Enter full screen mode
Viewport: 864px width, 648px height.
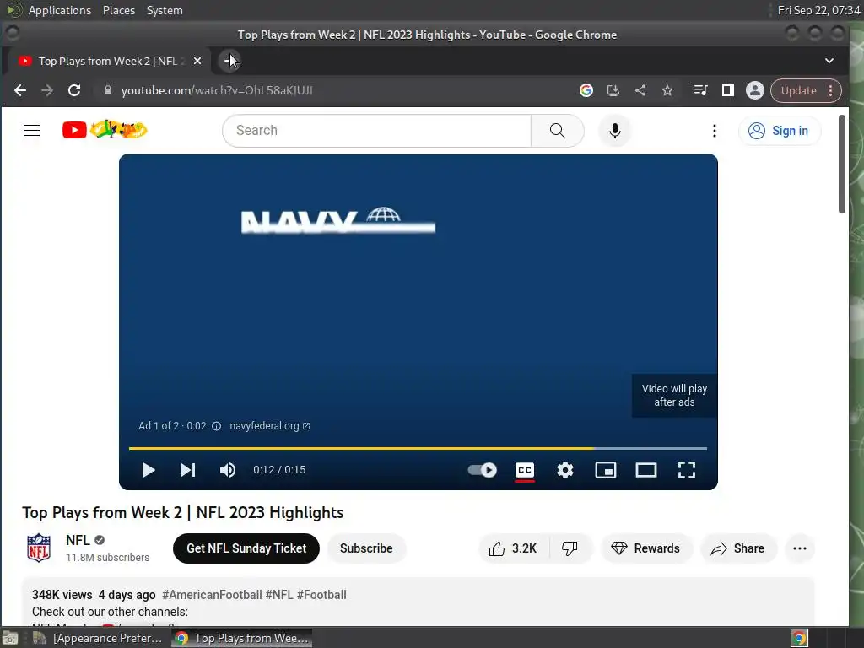(687, 470)
